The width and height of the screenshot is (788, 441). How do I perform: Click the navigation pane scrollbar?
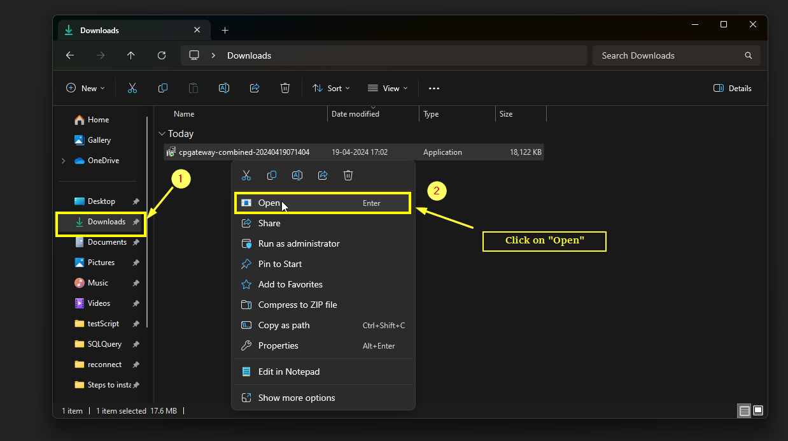coord(148,222)
